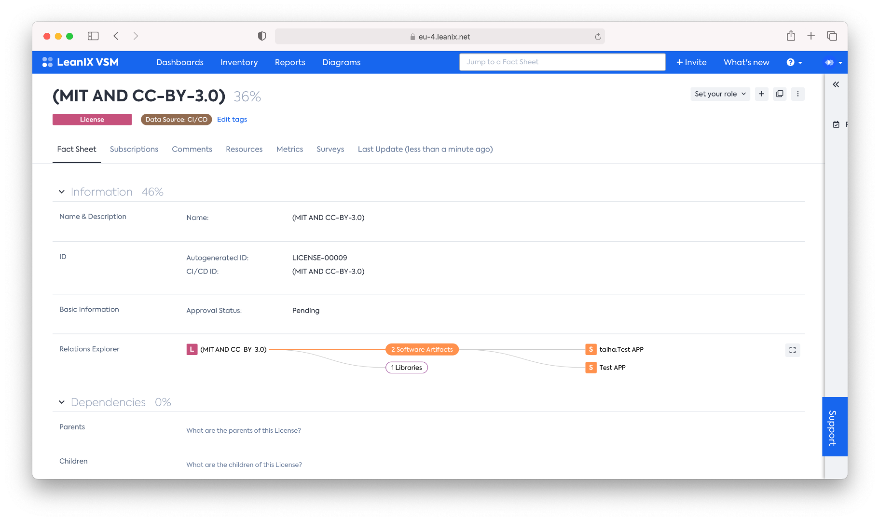Add parents via 'What are the parents' field
The width and height of the screenshot is (879, 521).
(x=244, y=430)
